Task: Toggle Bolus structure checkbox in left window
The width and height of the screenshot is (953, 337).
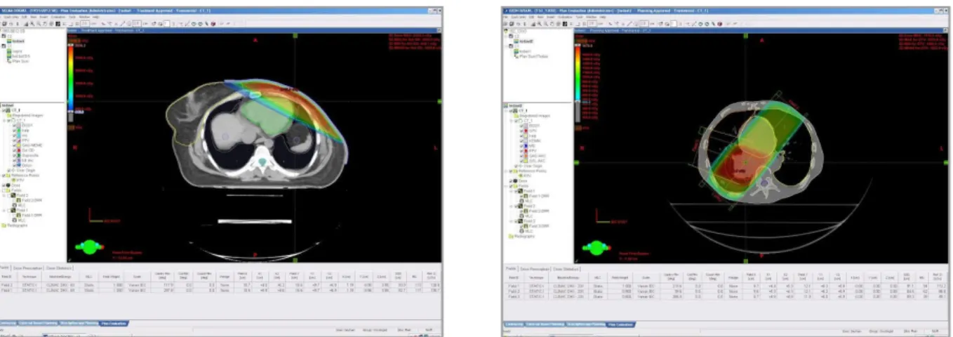Action: click(x=15, y=165)
